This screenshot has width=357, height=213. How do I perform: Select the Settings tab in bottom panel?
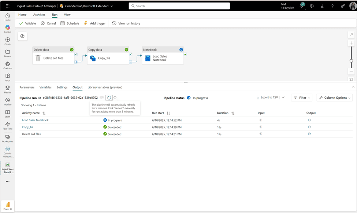[x=62, y=87]
